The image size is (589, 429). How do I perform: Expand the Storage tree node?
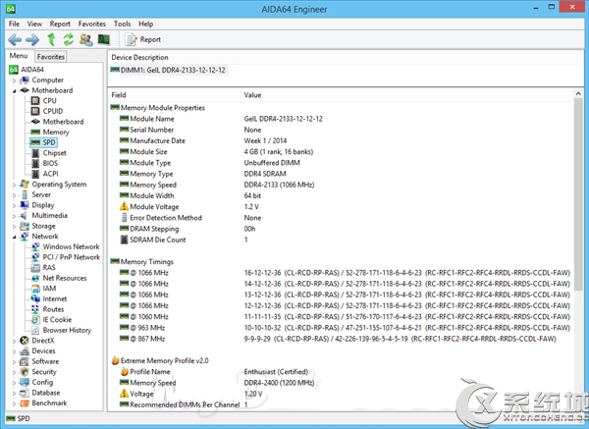point(15,226)
